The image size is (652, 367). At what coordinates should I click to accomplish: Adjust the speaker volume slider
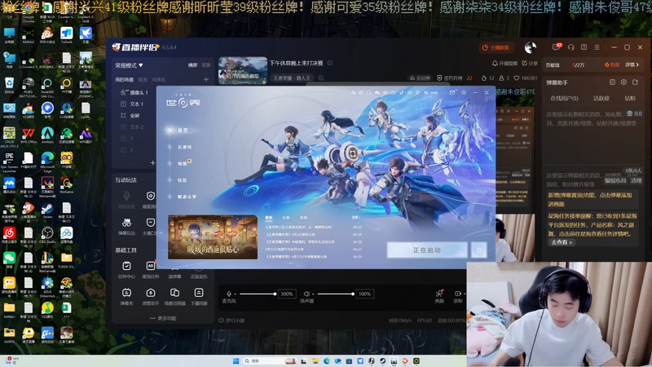point(336,294)
